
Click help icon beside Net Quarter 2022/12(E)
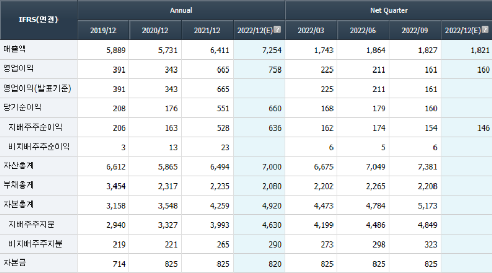pos(485,30)
